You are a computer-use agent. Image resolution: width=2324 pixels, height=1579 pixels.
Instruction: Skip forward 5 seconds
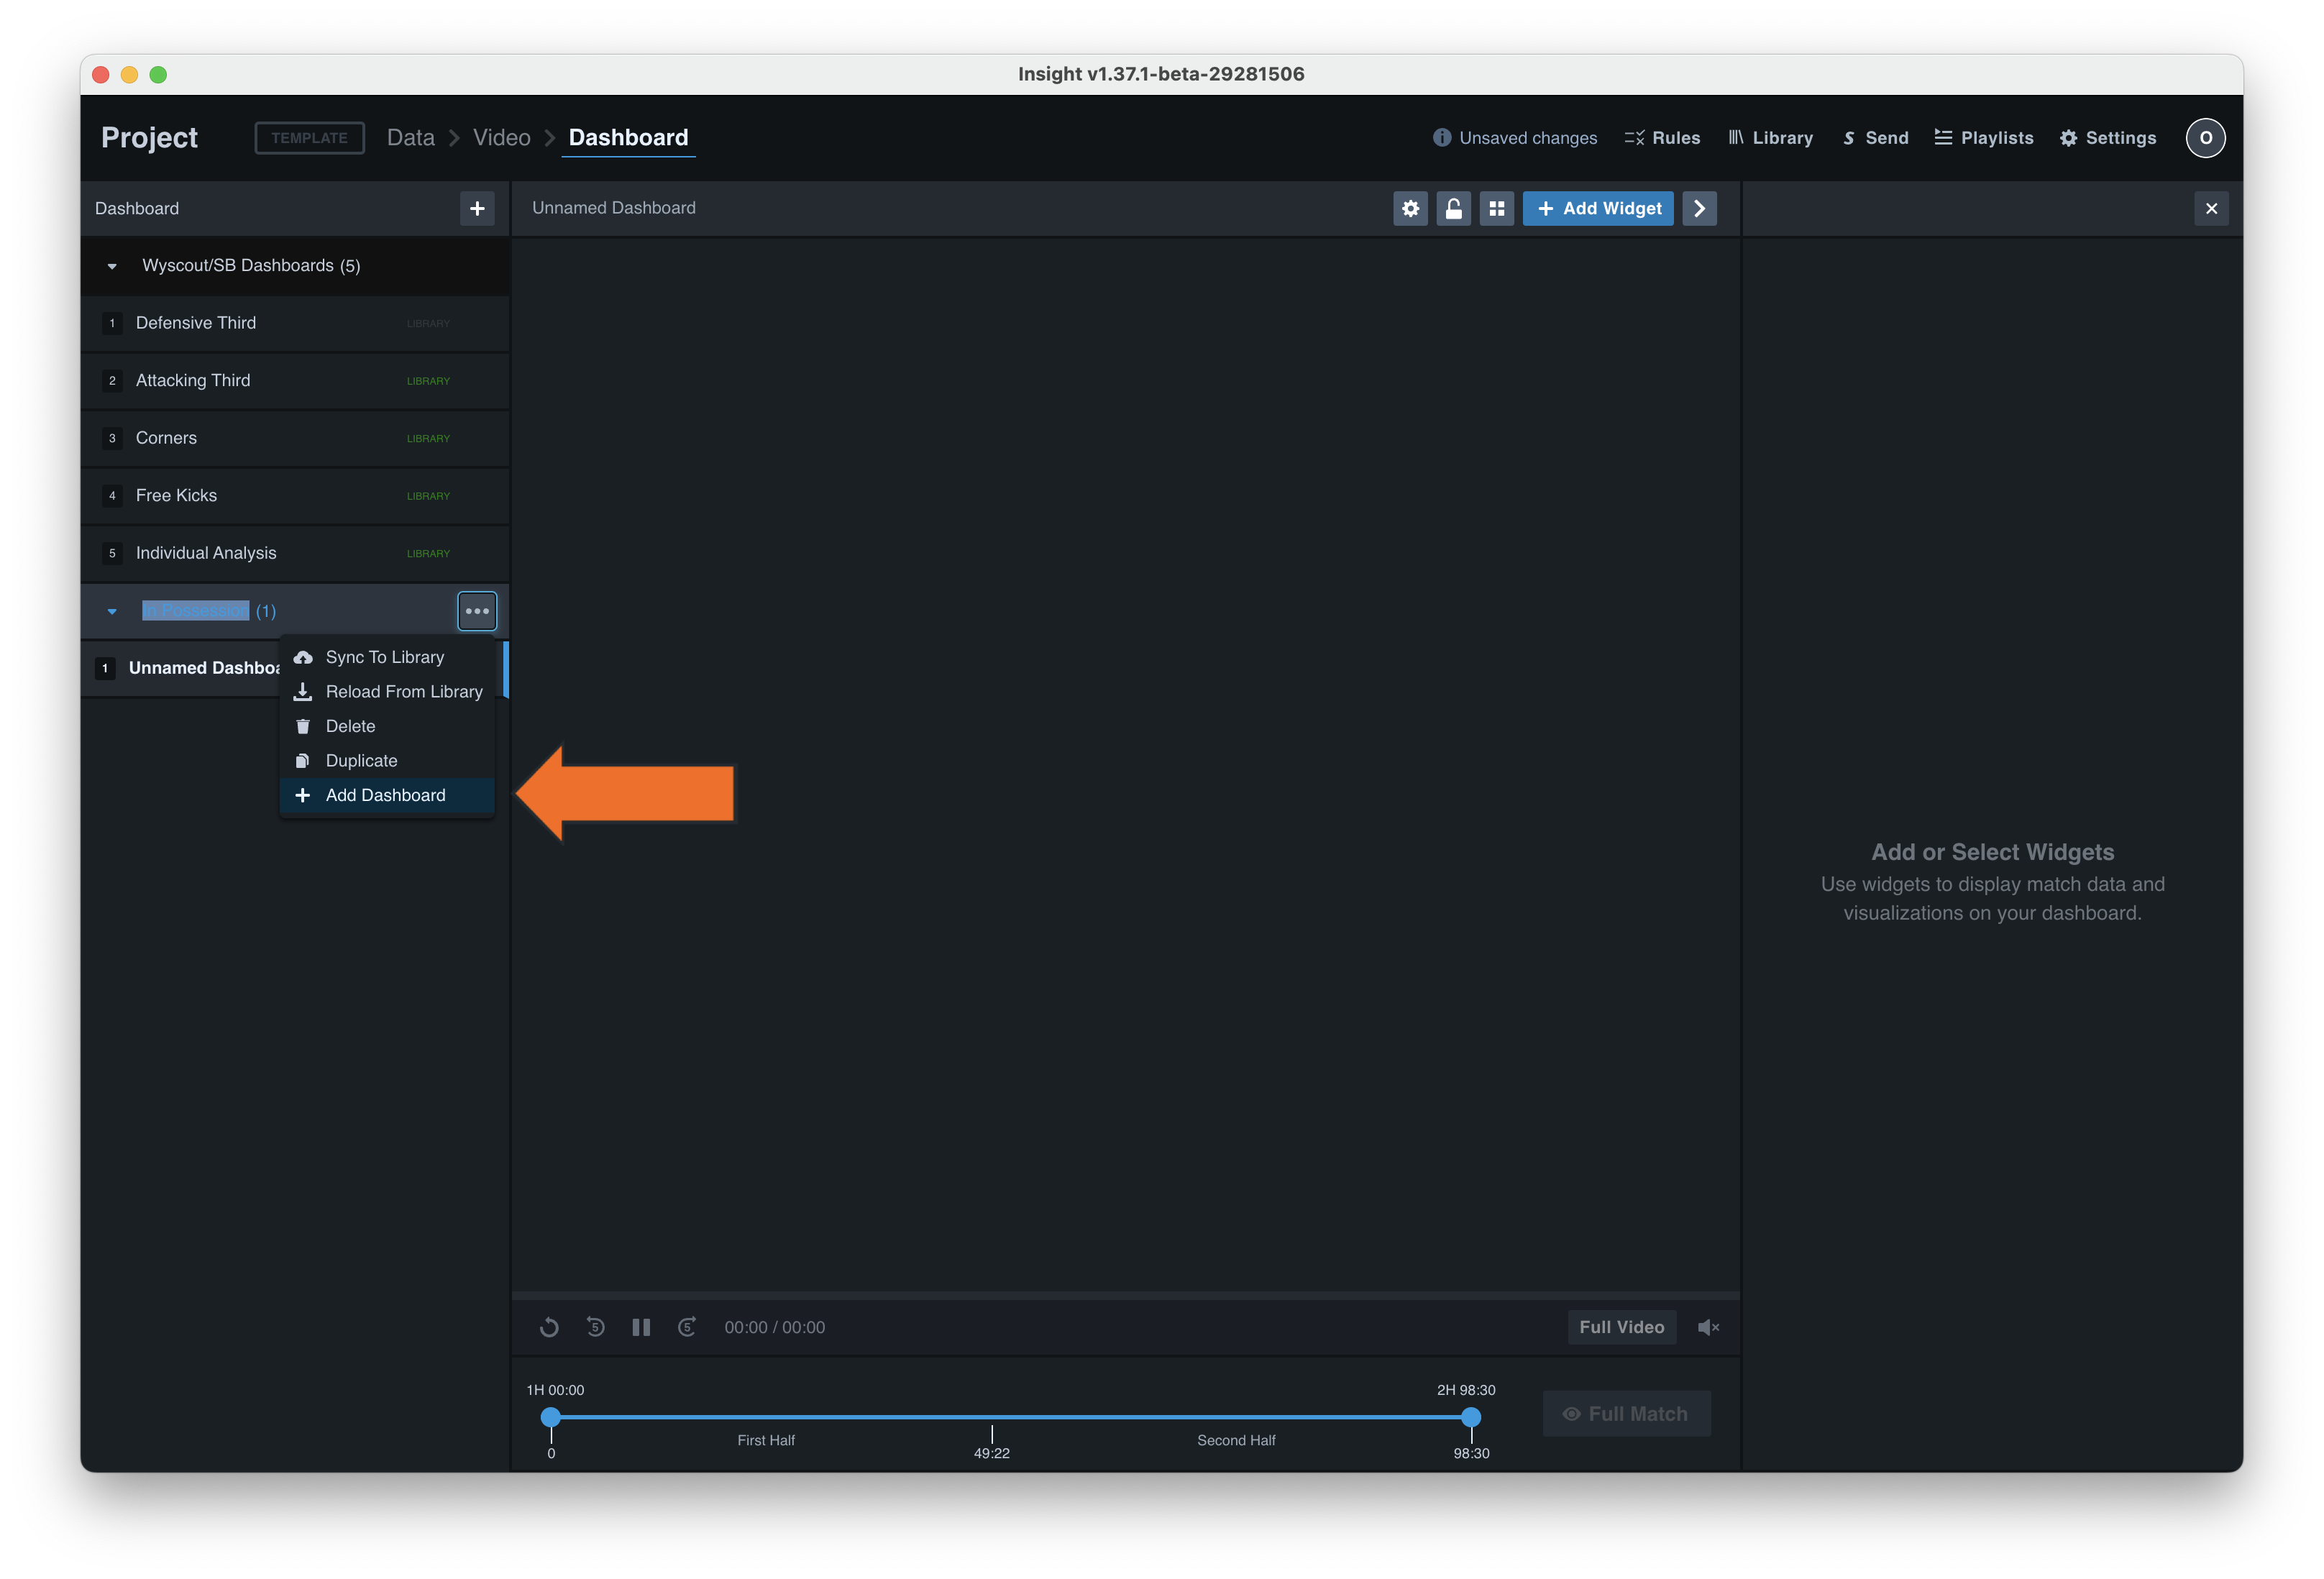point(687,1327)
